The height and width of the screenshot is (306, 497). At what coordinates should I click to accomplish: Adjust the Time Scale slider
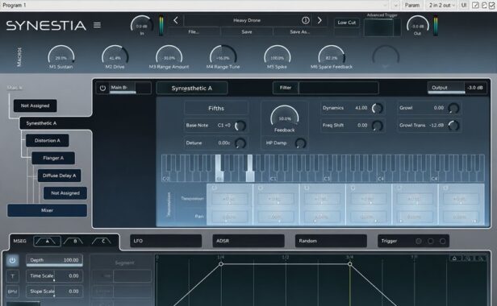[x=54, y=276]
